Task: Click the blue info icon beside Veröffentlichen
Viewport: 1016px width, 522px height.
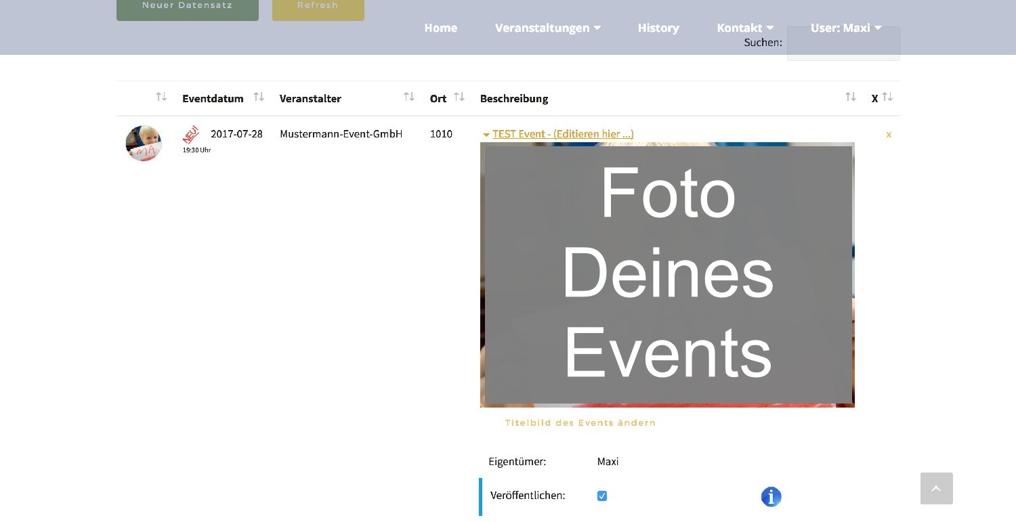Action: (x=771, y=497)
